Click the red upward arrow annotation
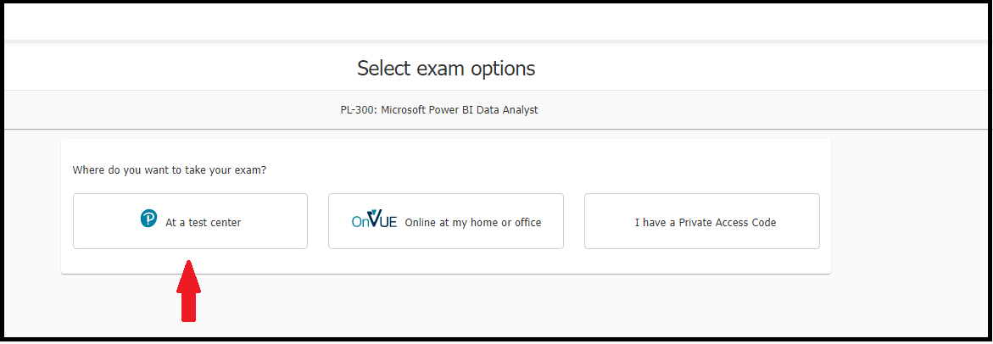 coord(189,291)
